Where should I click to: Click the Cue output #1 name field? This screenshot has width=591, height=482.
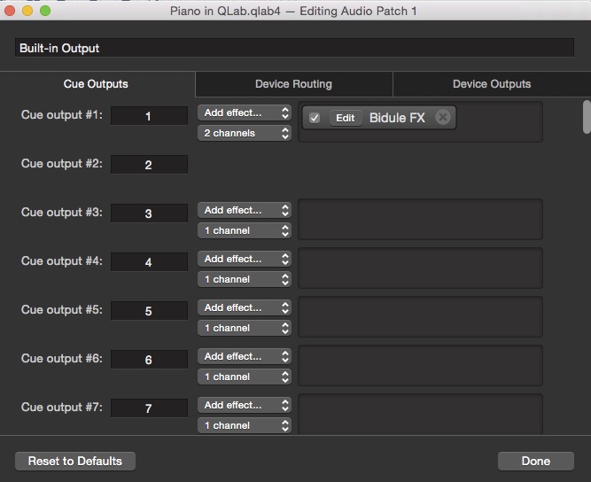click(x=148, y=116)
